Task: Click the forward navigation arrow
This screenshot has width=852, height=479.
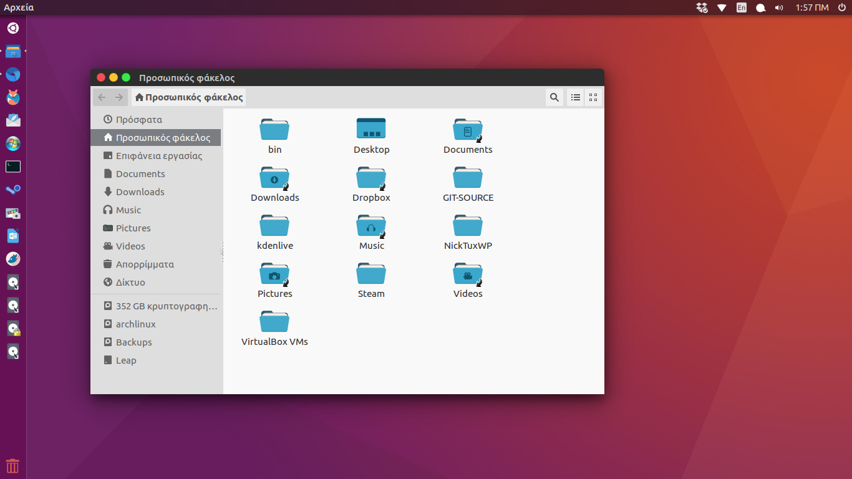Action: click(119, 97)
